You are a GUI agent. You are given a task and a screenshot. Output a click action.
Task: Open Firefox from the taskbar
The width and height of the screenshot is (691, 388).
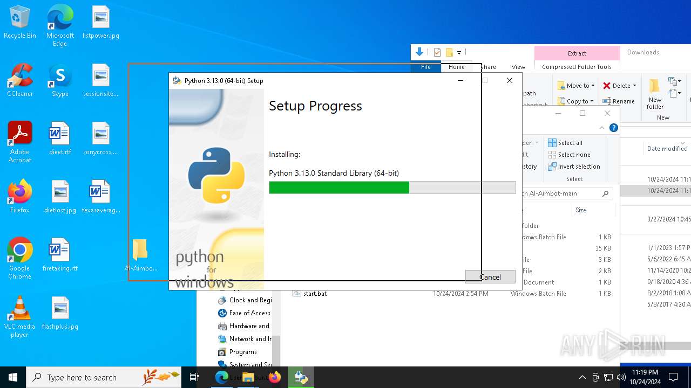pos(275,377)
